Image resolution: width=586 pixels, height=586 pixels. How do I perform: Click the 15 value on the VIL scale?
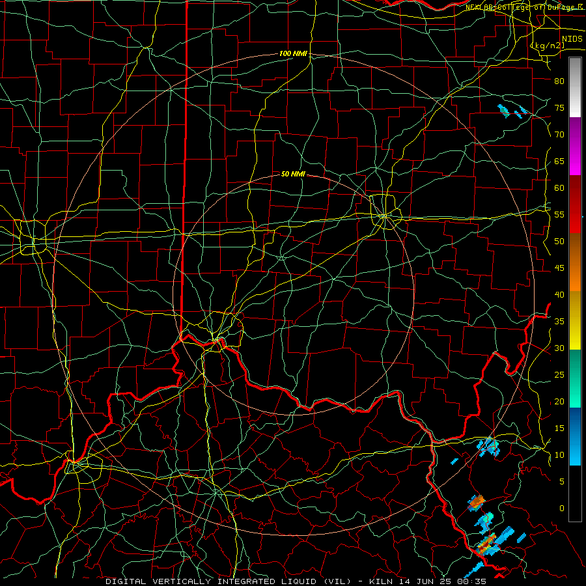pyautogui.click(x=559, y=428)
